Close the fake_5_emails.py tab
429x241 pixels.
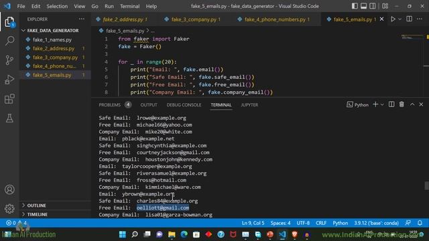click(x=381, y=19)
